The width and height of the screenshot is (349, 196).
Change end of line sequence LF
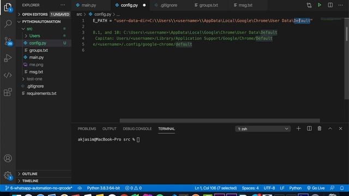(x=282, y=188)
